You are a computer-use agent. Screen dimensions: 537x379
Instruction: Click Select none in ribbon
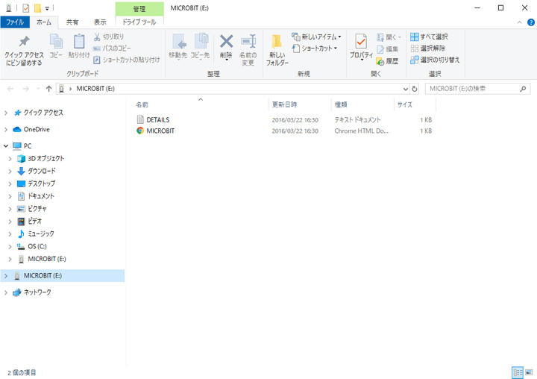point(428,48)
